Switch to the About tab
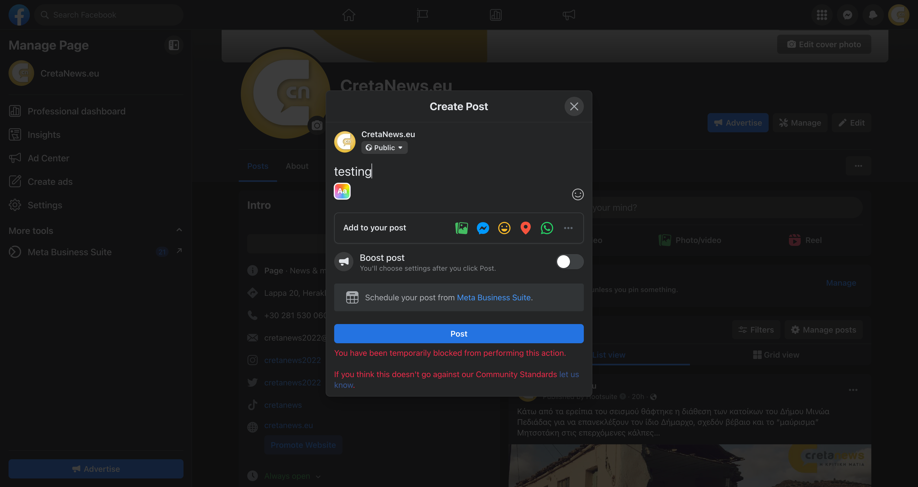Screen dimensions: 918x487 tap(297, 166)
